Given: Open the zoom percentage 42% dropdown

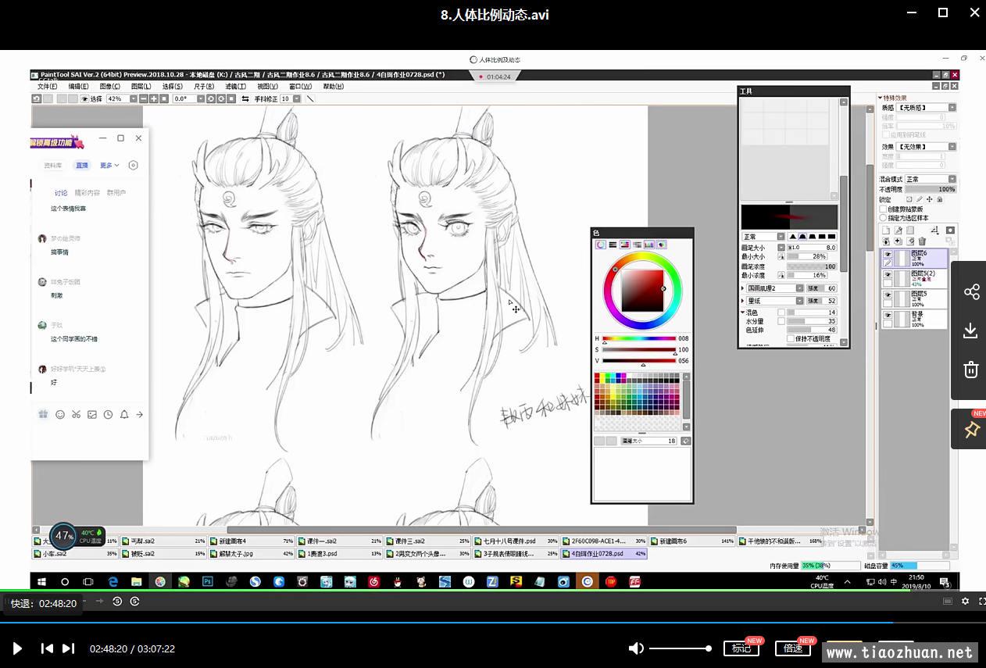Looking at the screenshot, I should point(133,99).
